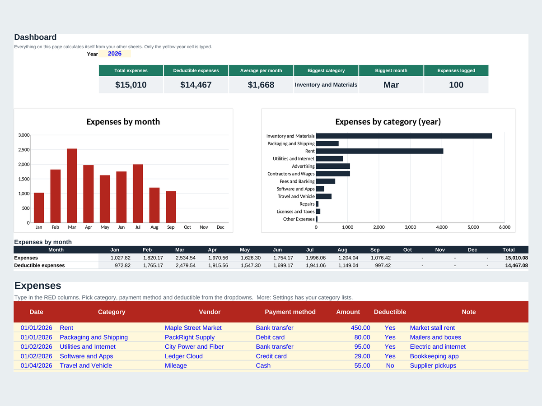Select deductible total cell 14,467.08
The height and width of the screenshot is (406, 542).
(509, 265)
